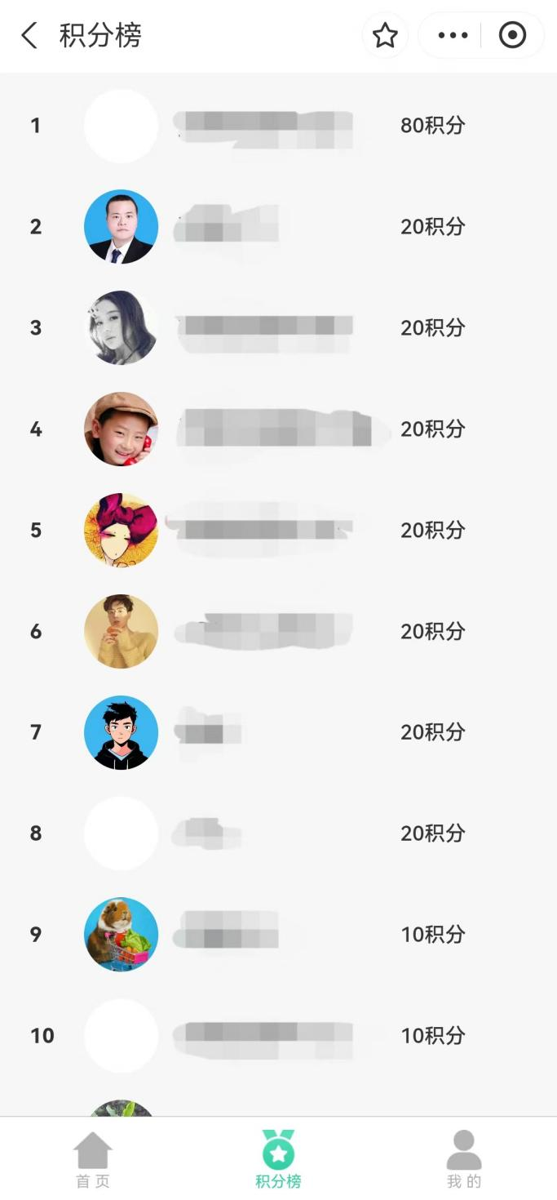Click the star favorite icon in header
Image resolution: width=557 pixels, height=1200 pixels.
click(385, 35)
